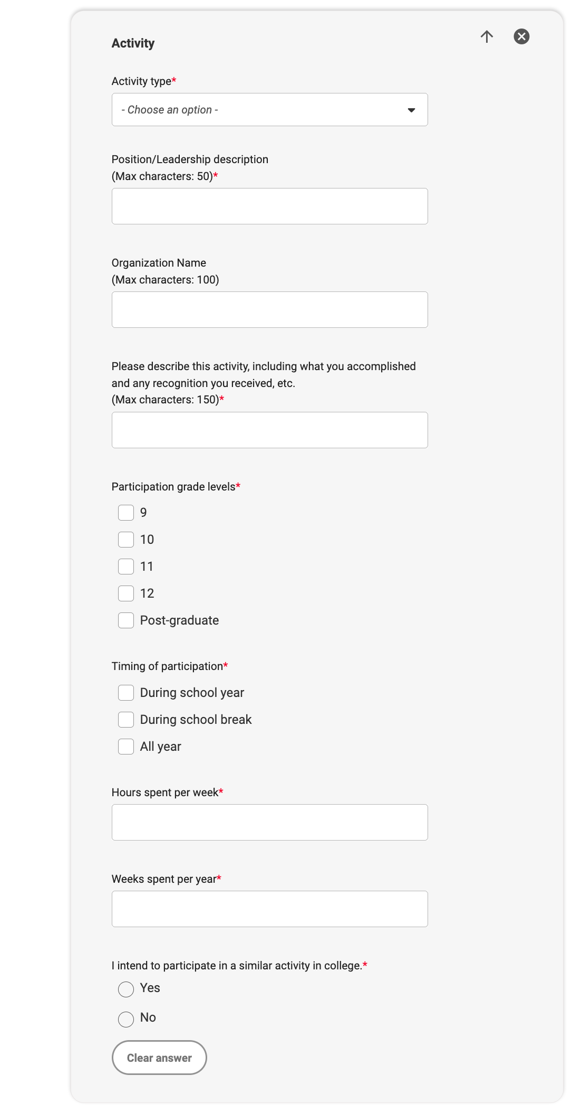Select grade level 12 checkbox
The image size is (572, 1113).
(126, 593)
